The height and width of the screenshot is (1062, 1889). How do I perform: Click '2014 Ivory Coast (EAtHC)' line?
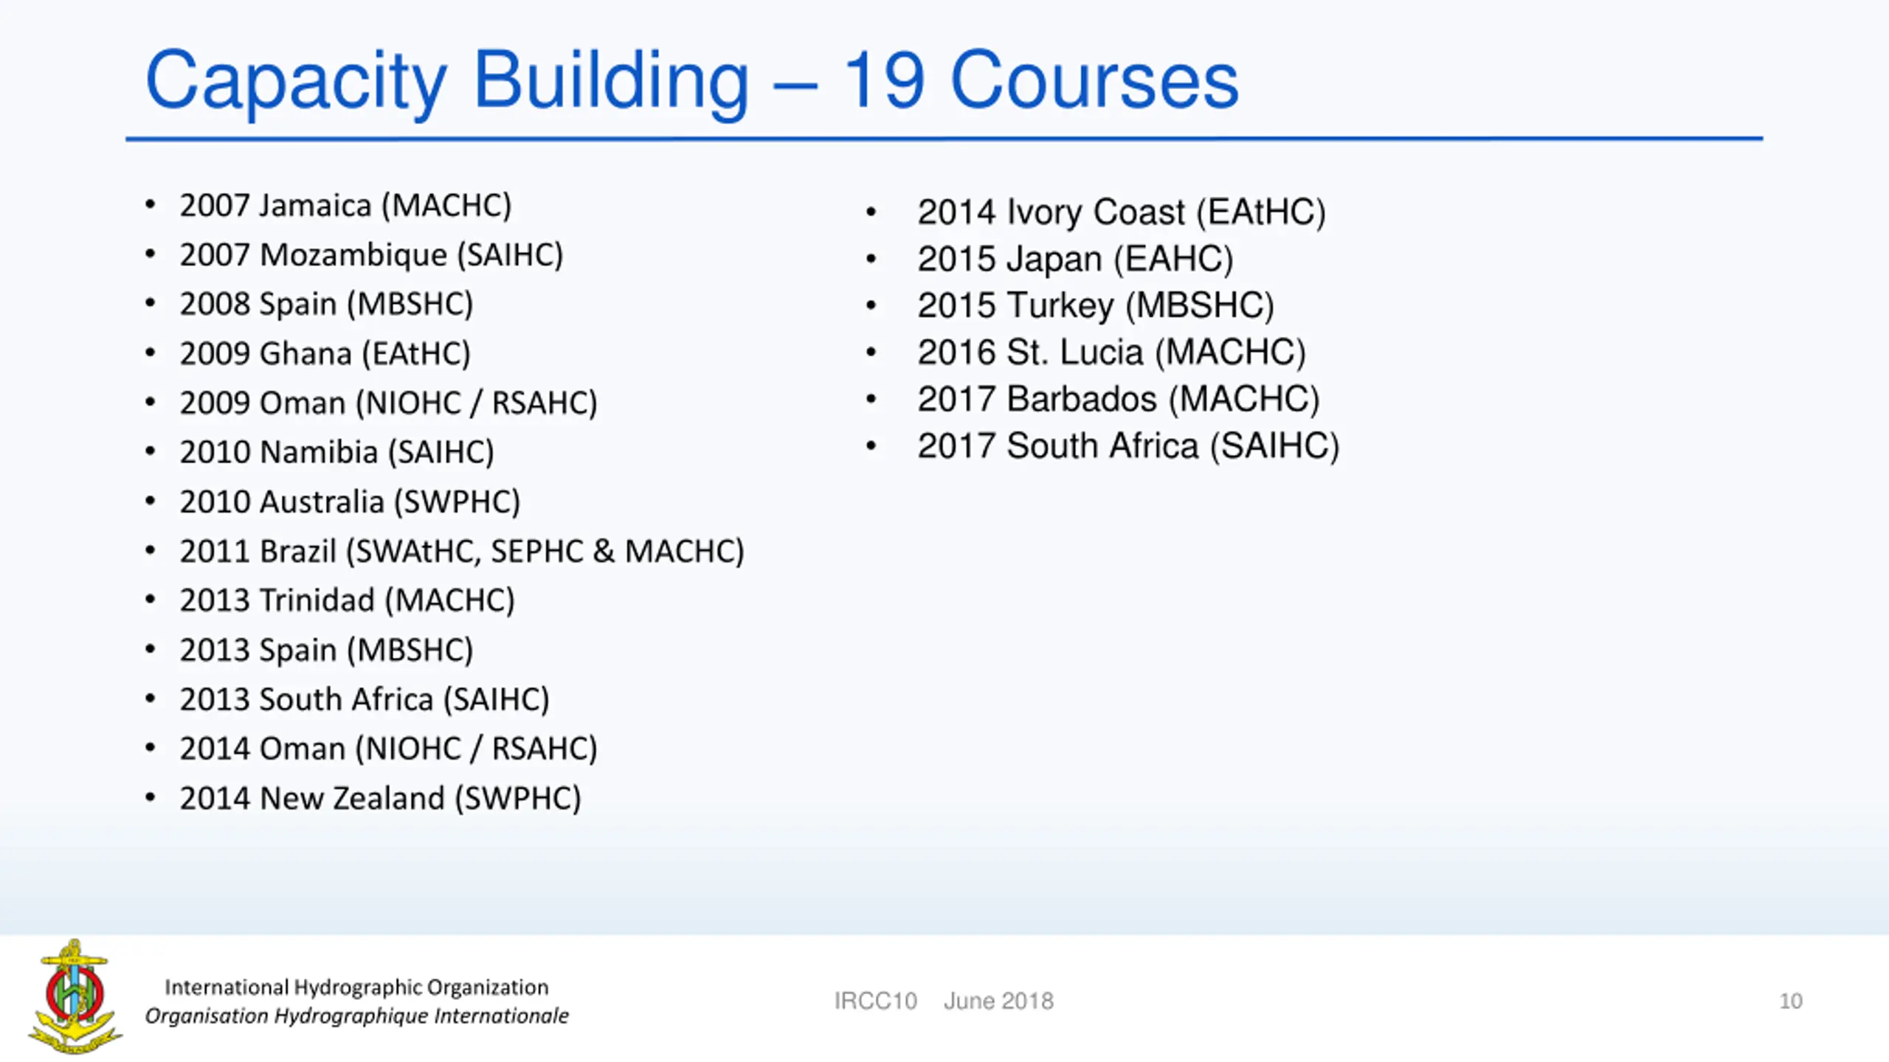pos(1122,212)
